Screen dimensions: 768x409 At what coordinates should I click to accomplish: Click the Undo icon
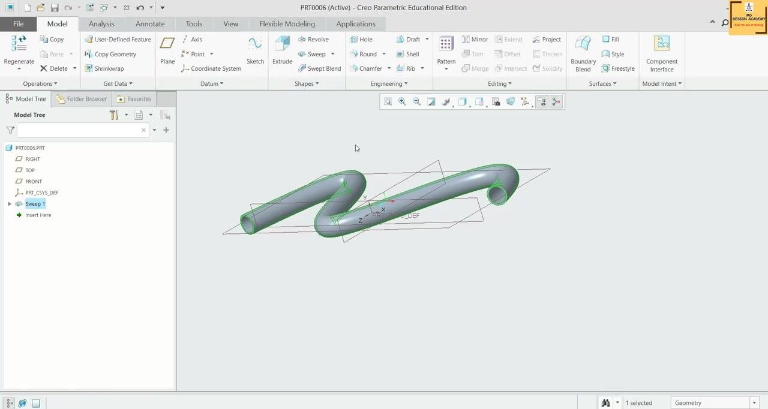point(140,8)
